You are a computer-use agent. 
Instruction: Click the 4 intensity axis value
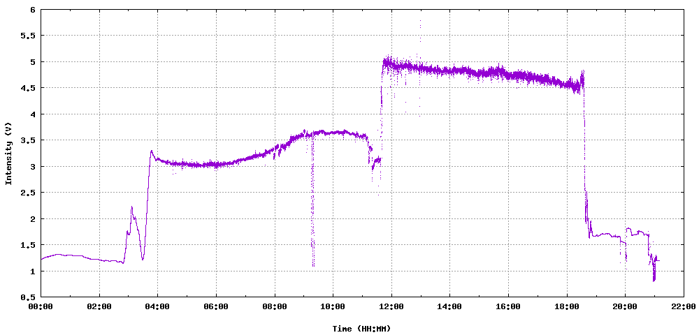[33, 114]
